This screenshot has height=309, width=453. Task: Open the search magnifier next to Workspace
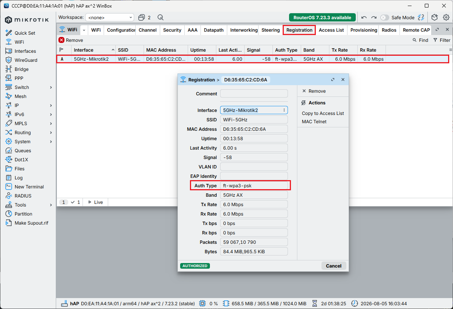pyautogui.click(x=161, y=17)
